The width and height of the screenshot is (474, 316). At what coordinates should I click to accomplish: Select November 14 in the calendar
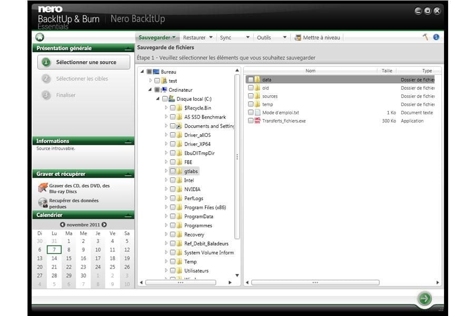pyautogui.click(x=54, y=259)
